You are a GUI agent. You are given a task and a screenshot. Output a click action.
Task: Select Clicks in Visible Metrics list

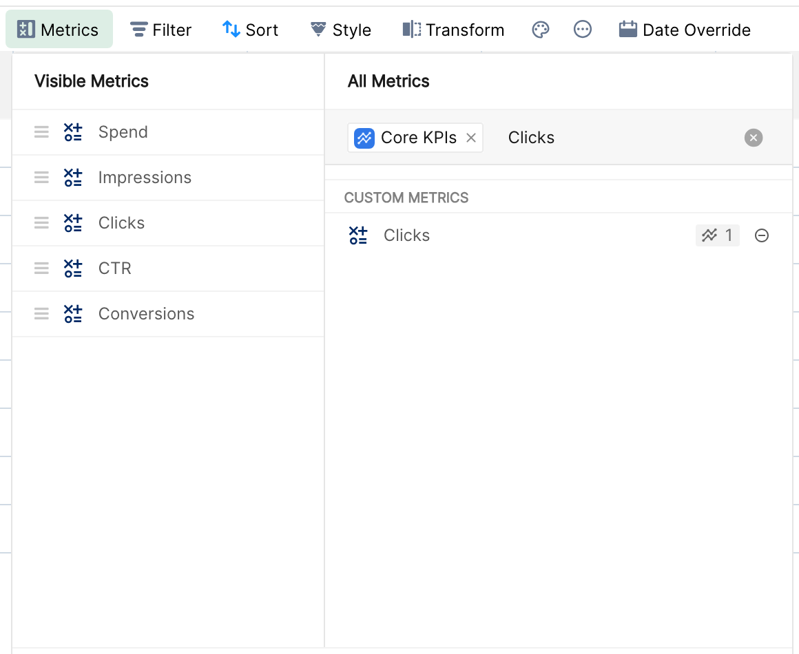point(168,222)
